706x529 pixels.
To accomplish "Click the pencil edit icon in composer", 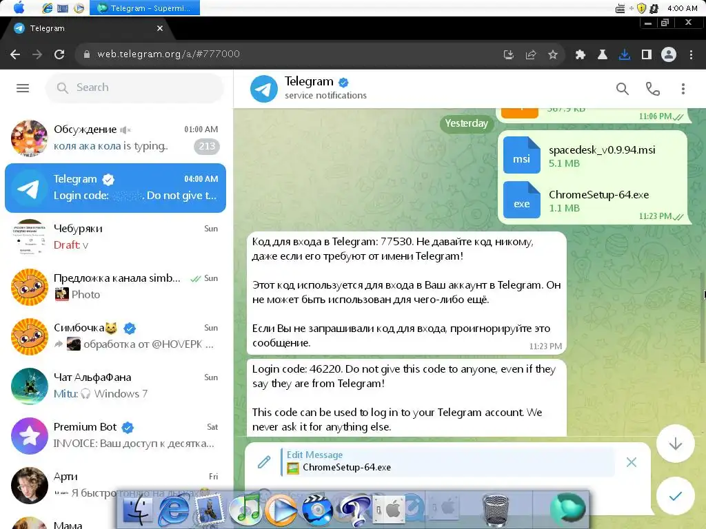I will click(x=264, y=462).
